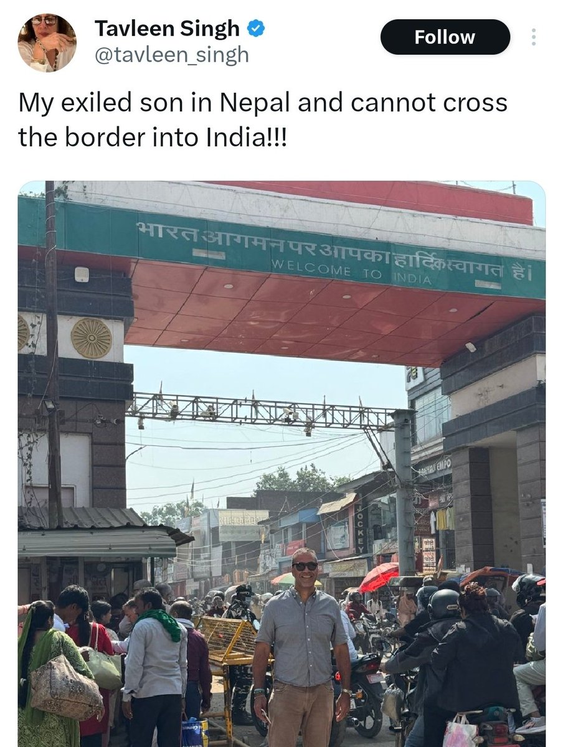This screenshot has width=563, height=747.
Task: Click the blue verified badge
Action: 256,29
